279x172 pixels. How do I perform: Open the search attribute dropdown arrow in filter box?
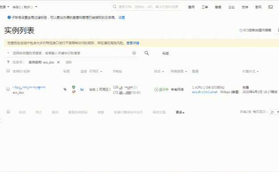point(8,53)
